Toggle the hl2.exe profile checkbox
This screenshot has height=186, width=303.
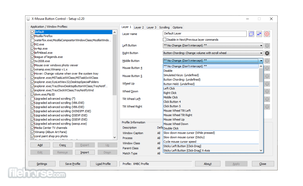point(33,44)
